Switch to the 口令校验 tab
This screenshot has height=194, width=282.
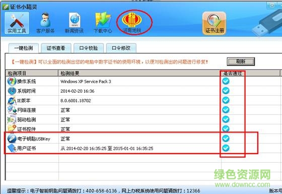point(89,48)
